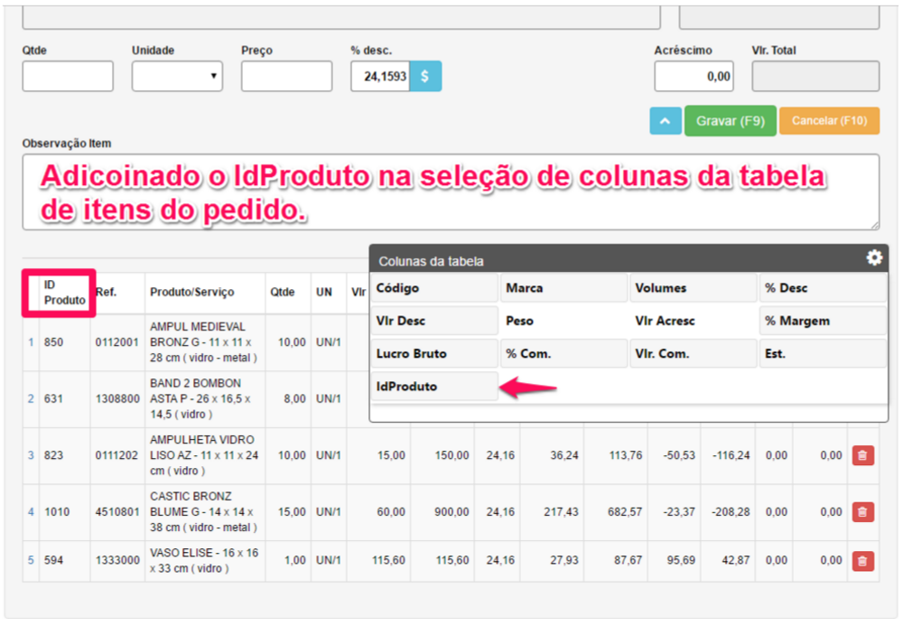Click the Acréscimo value field
912x626 pixels.
[x=693, y=77]
